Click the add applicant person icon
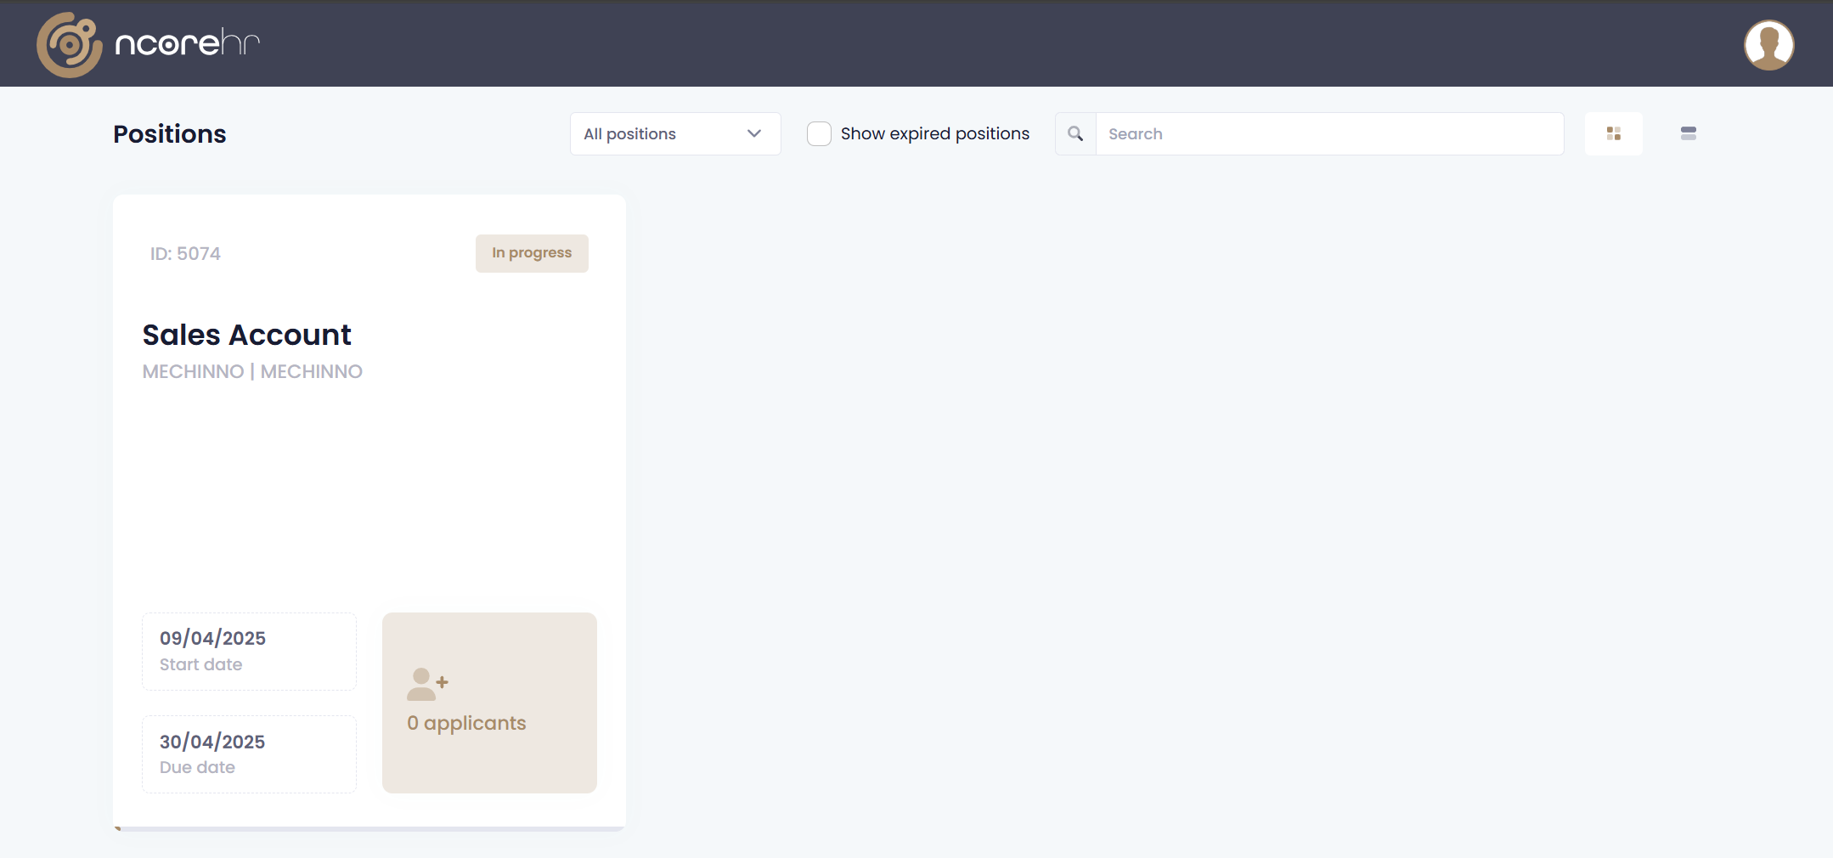 427,684
